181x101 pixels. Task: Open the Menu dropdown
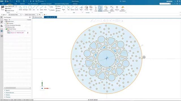[4, 15]
